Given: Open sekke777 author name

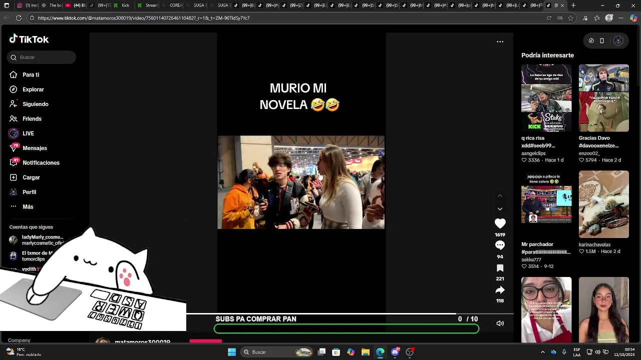Looking at the screenshot, I should 531,260.
